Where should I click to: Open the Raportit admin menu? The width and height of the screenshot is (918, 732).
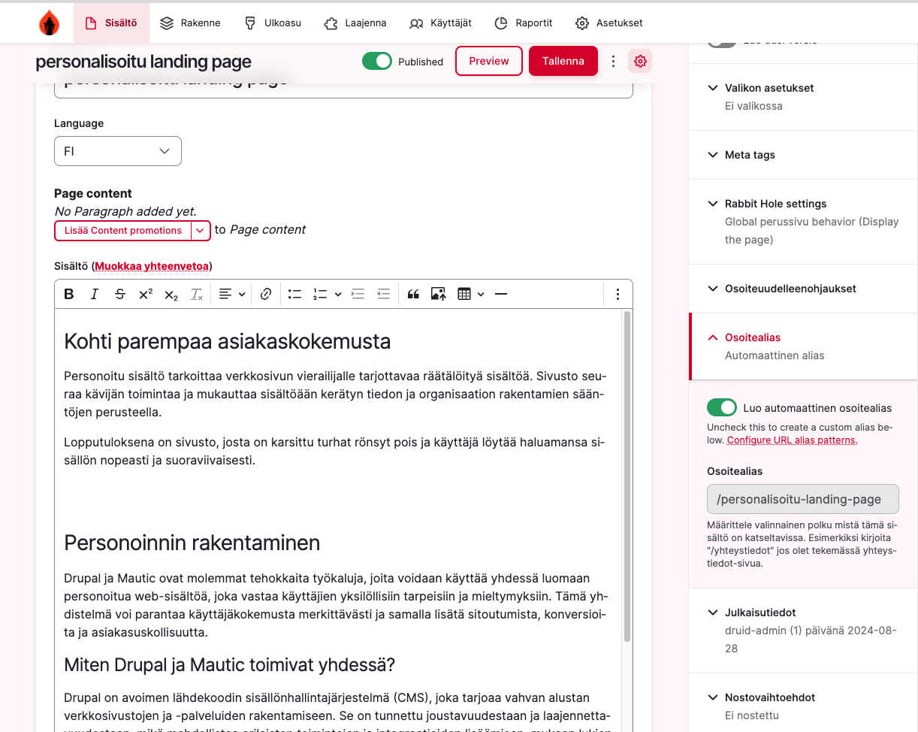524,23
